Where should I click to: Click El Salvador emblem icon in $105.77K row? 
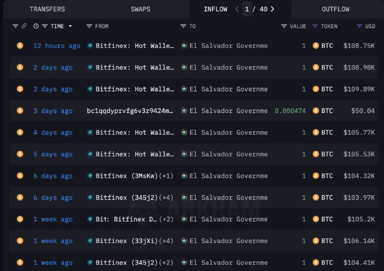pyautogui.click(x=184, y=132)
